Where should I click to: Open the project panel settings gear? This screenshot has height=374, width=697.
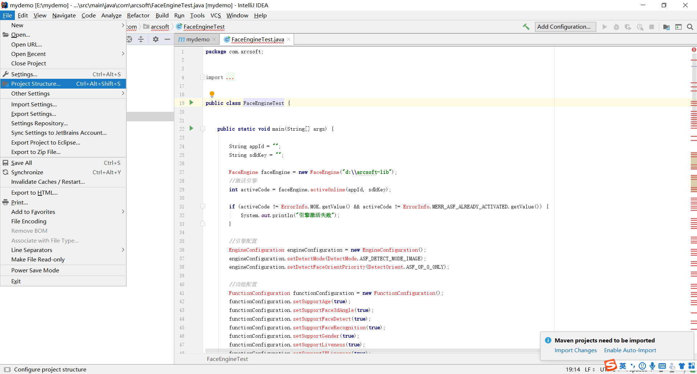tap(156, 39)
